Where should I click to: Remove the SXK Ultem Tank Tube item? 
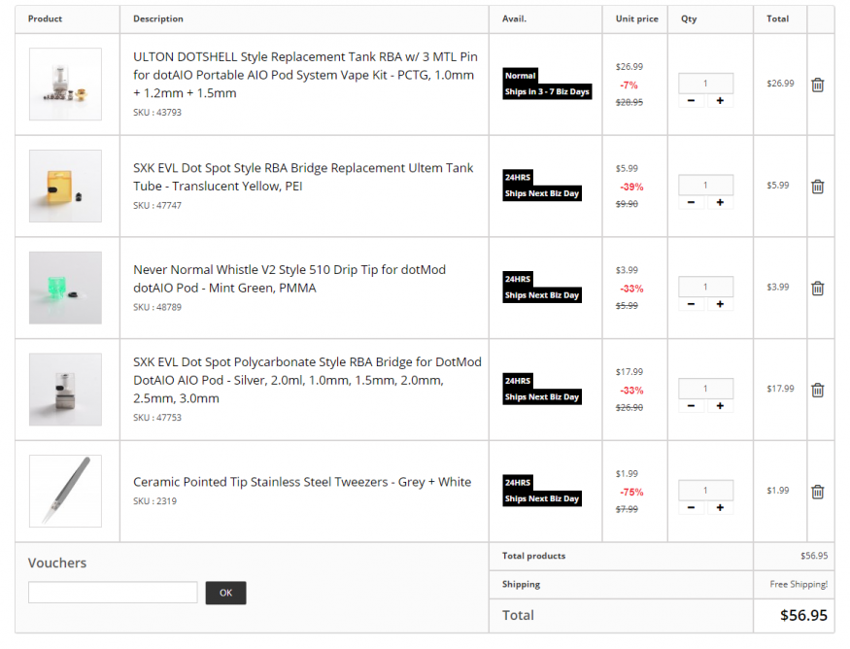pyautogui.click(x=818, y=187)
